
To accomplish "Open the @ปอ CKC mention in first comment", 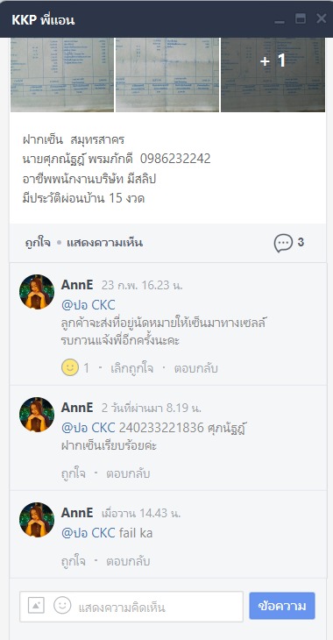I will point(89,305).
